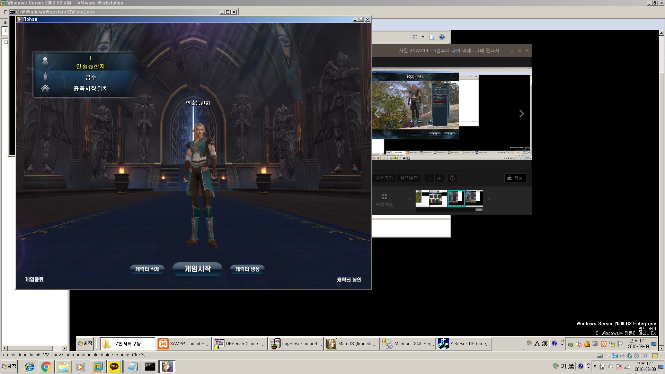
Task: Open the Explorer view options dropdown arrow
Action: point(423,37)
